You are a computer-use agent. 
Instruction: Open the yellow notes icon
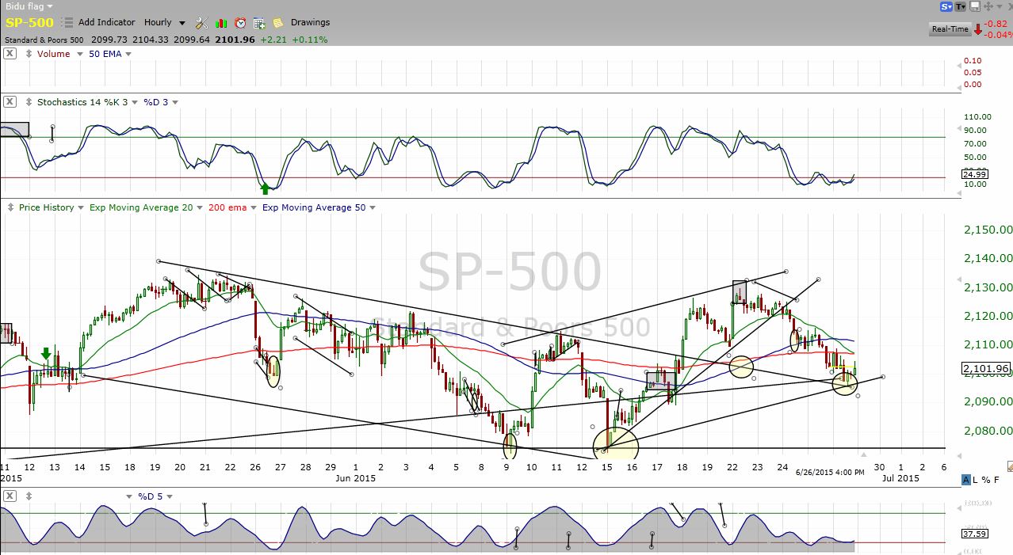(277, 23)
